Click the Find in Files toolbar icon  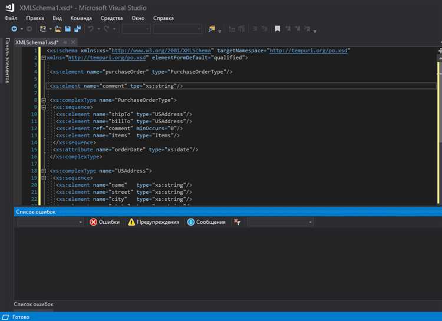[x=212, y=29]
